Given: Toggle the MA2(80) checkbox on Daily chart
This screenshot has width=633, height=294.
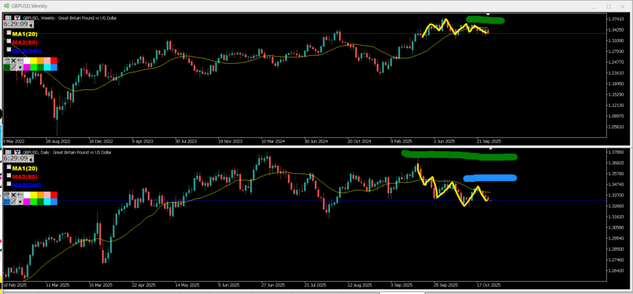Looking at the screenshot, I should click(9, 175).
